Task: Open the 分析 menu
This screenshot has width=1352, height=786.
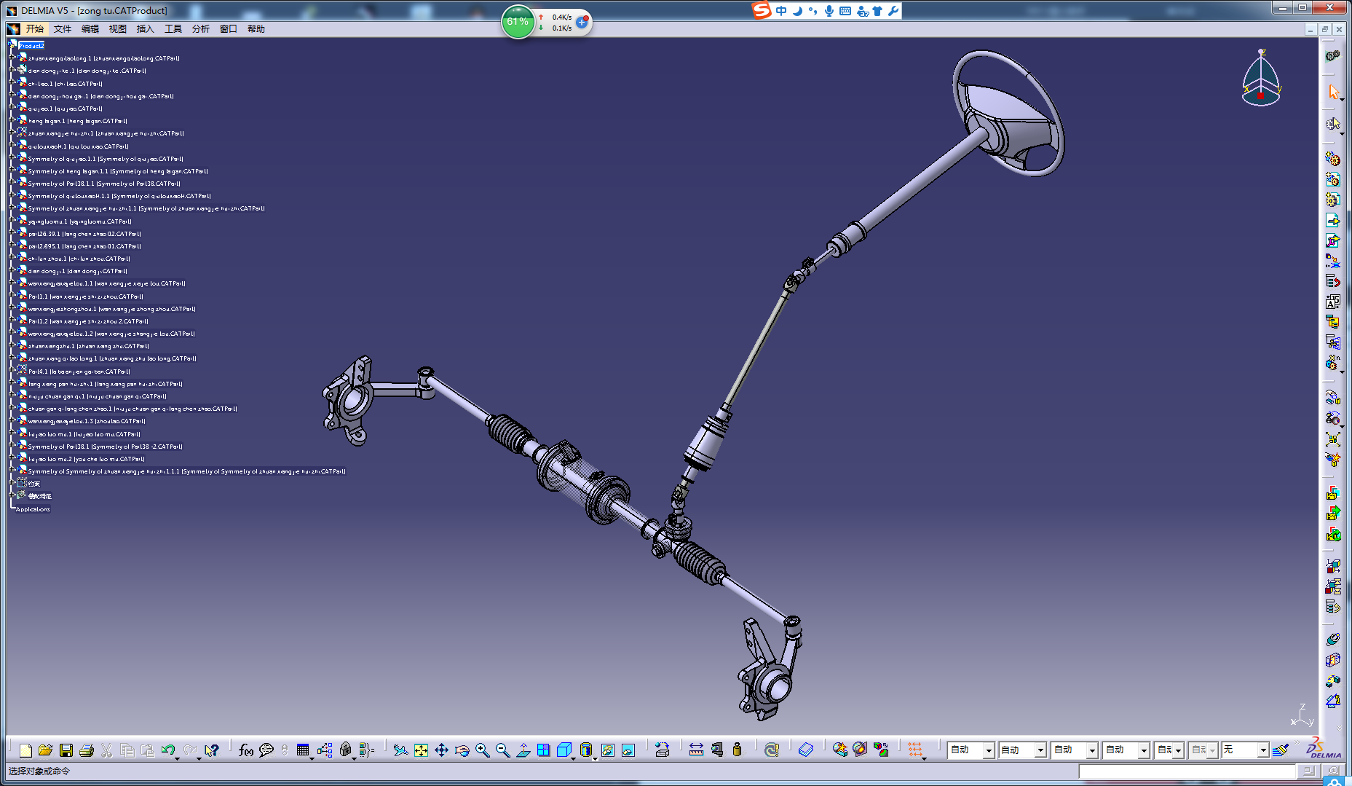Action: [201, 28]
